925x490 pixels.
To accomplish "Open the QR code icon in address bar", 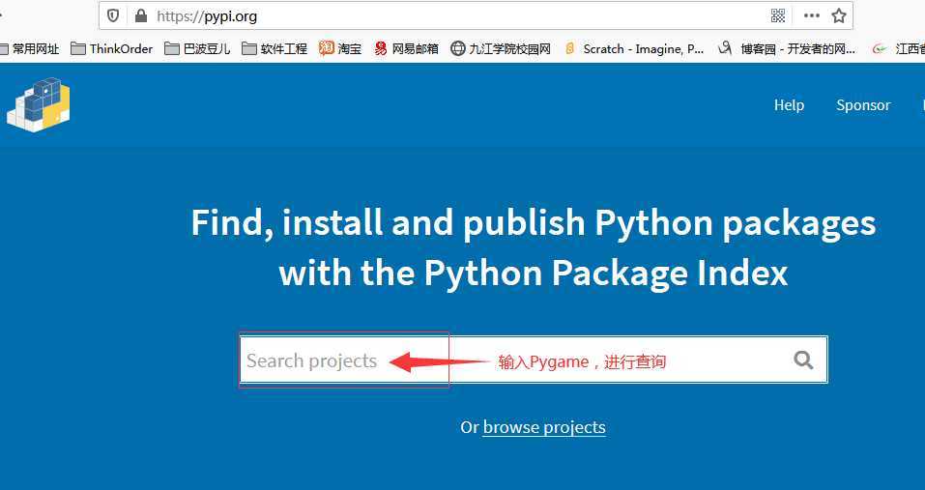I will (x=778, y=15).
